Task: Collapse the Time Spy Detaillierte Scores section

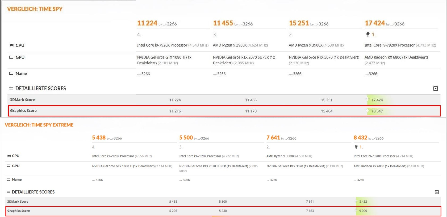Action: click(436, 89)
